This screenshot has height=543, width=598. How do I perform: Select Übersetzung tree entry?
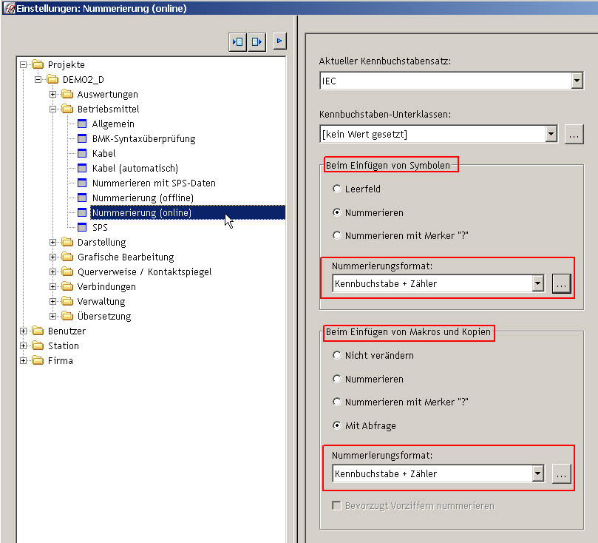click(104, 316)
